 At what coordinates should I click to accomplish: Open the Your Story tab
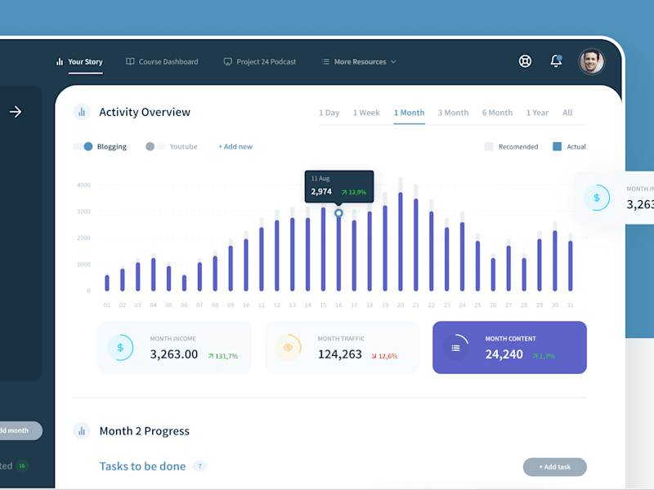[85, 62]
